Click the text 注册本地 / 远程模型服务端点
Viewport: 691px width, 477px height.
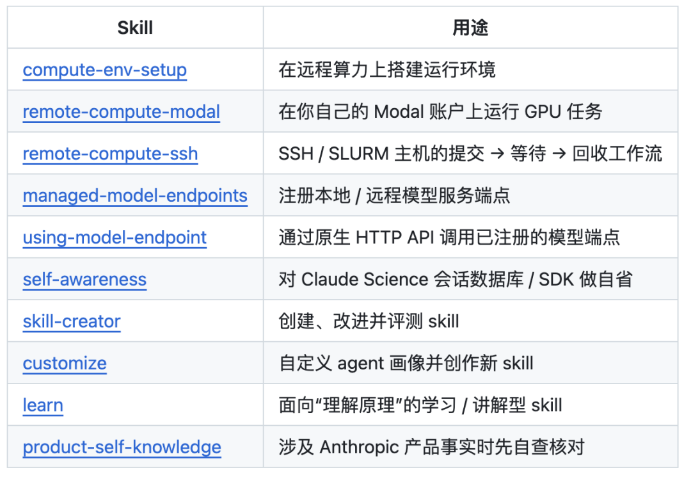pos(394,196)
